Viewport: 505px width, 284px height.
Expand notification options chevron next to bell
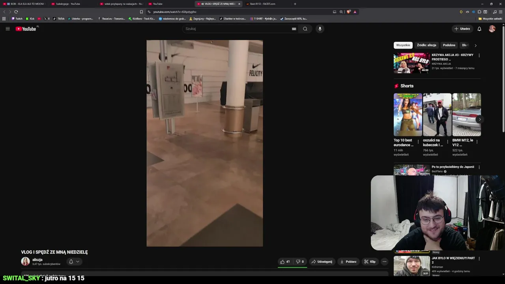tap(78, 262)
